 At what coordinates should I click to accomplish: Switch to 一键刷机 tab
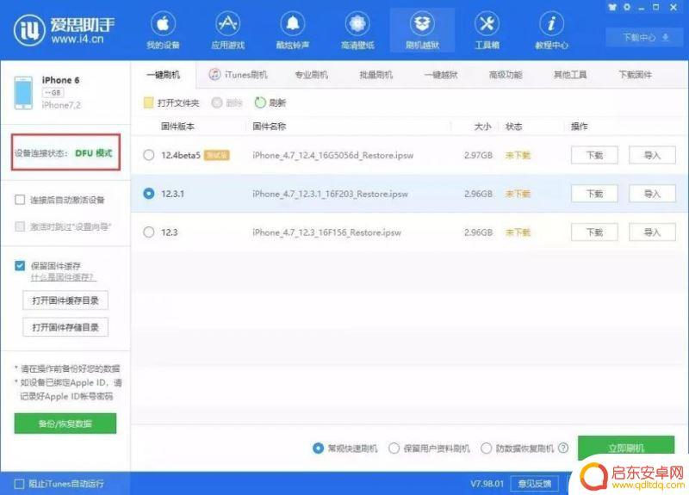tap(163, 75)
